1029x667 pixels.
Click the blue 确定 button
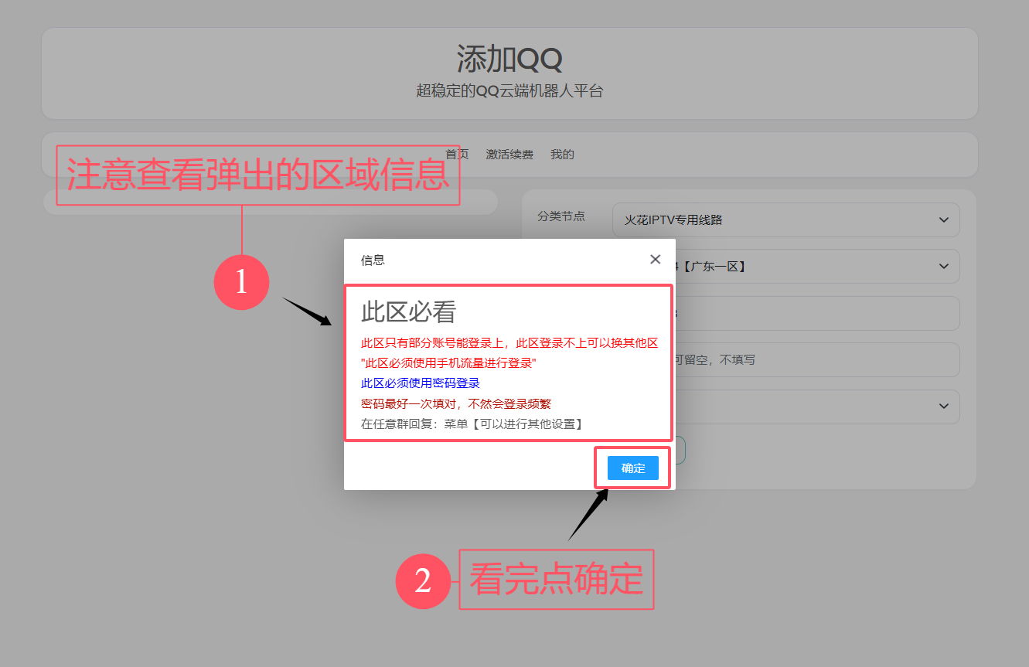click(x=633, y=468)
